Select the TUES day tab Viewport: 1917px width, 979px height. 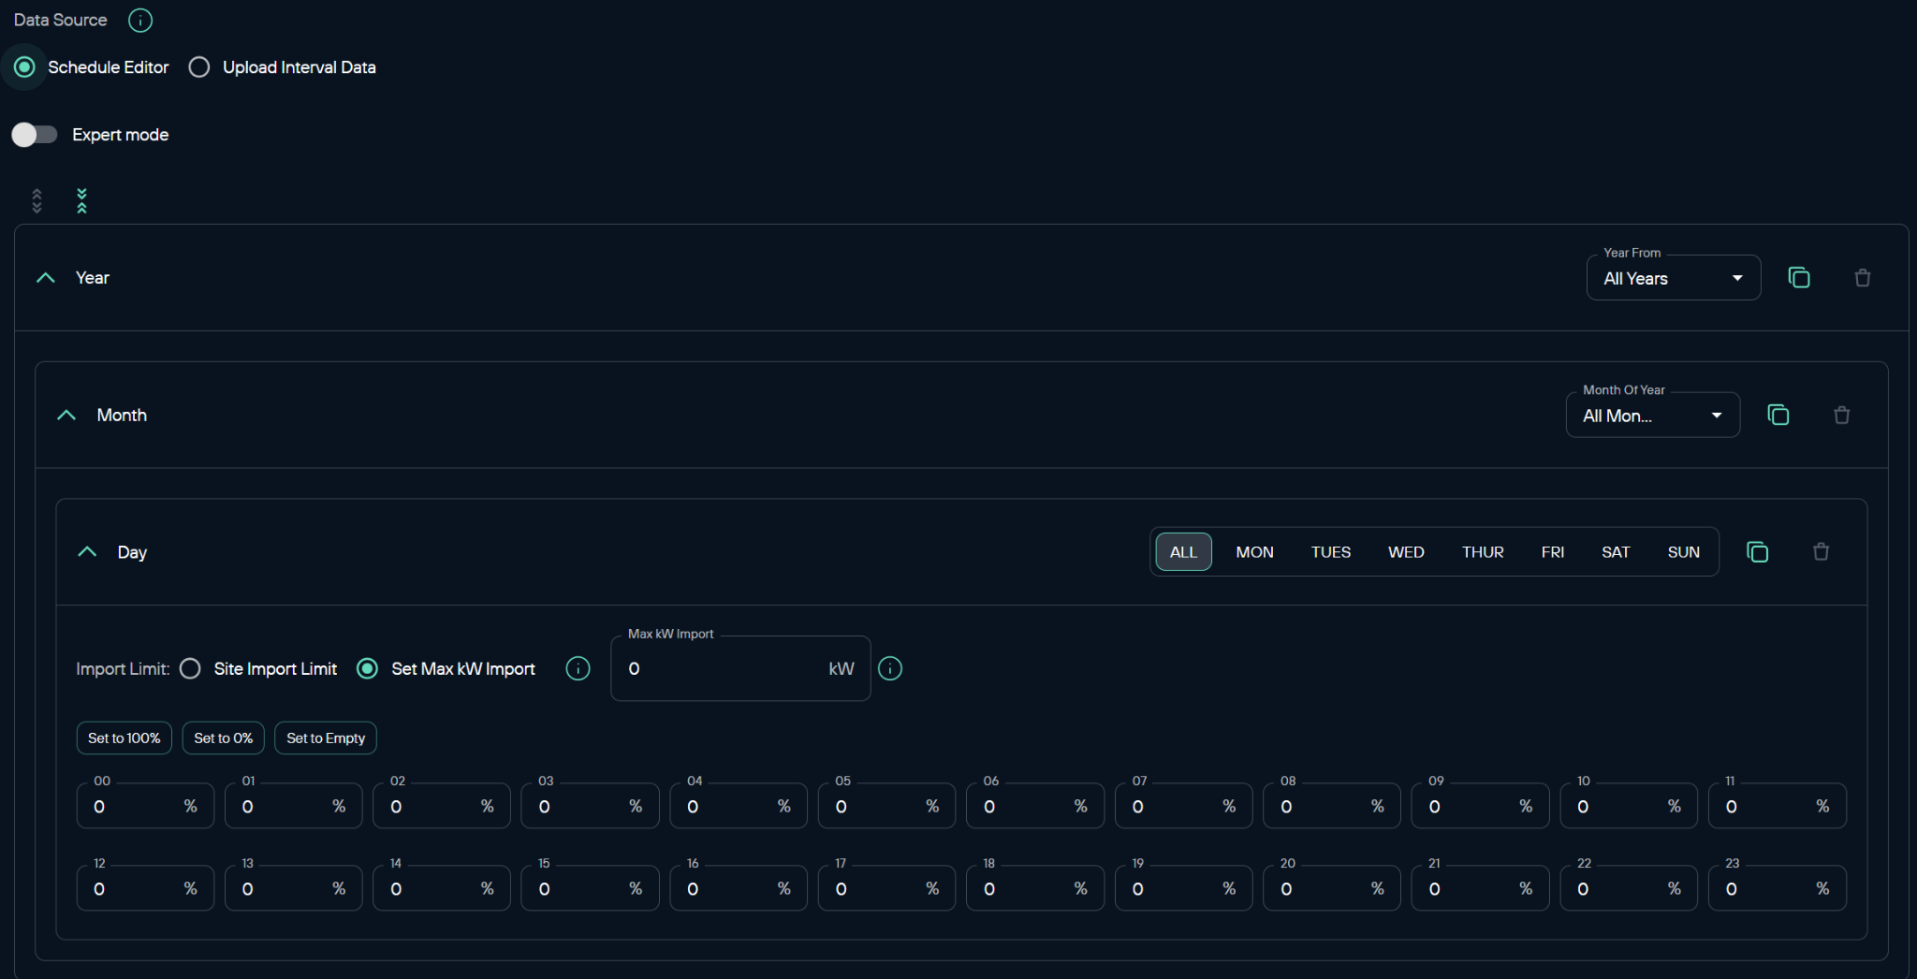click(1330, 552)
